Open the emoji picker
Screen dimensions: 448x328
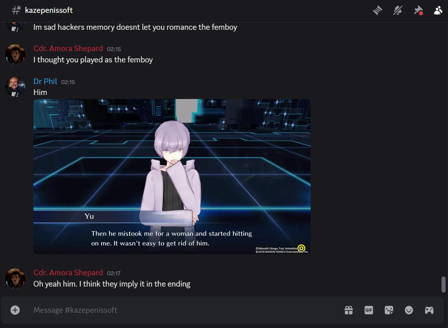pos(409,310)
